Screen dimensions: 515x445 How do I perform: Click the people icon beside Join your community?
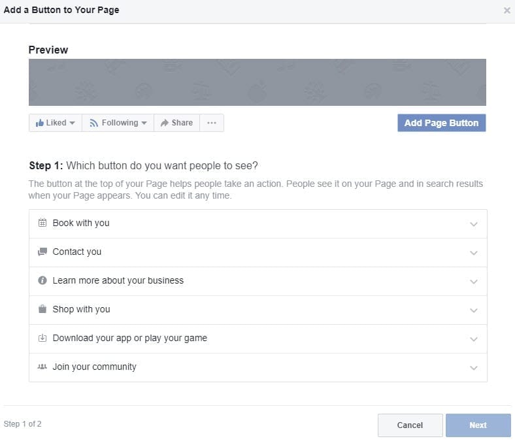tap(42, 367)
